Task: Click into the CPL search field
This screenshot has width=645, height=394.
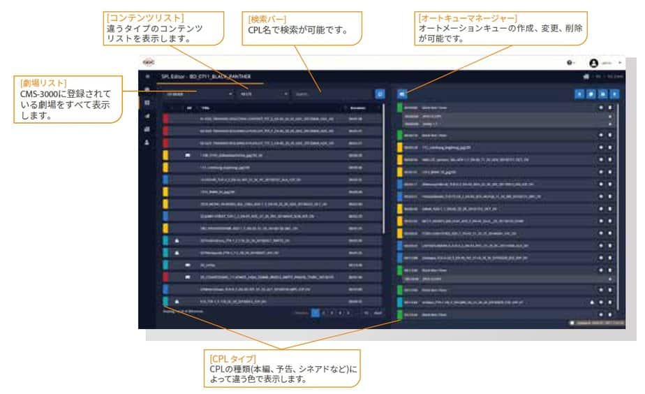Action: coord(333,94)
